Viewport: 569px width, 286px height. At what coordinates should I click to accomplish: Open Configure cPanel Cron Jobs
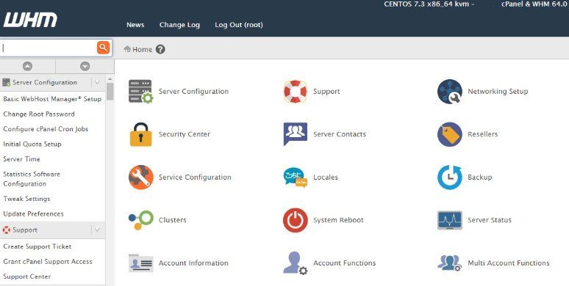pos(46,129)
